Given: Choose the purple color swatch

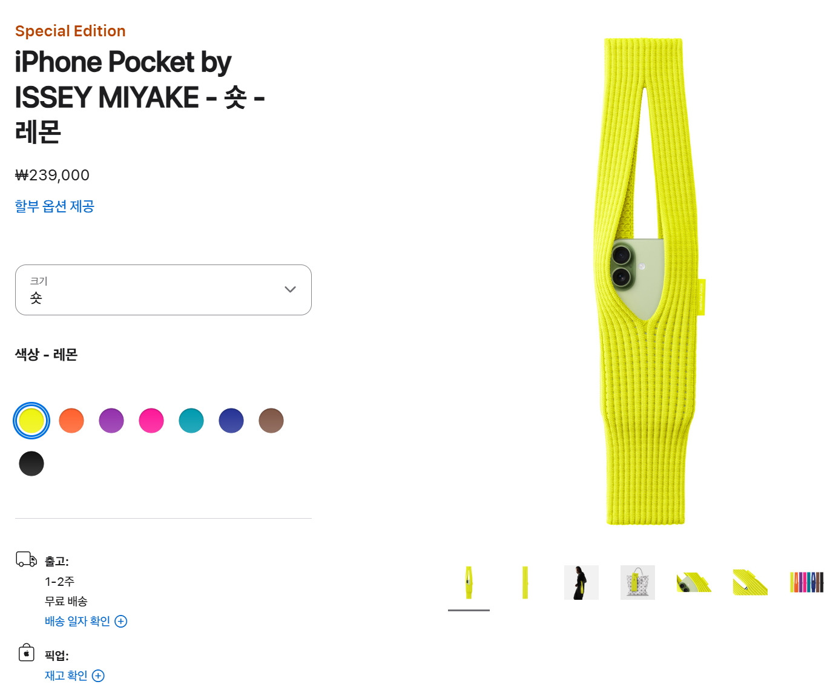Looking at the screenshot, I should click(111, 421).
